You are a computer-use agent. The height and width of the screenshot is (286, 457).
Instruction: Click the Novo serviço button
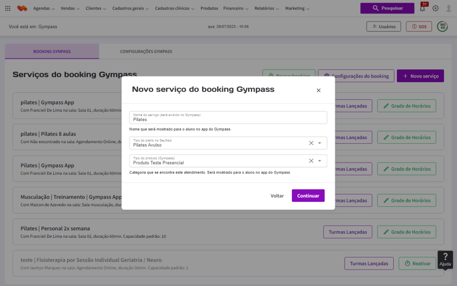click(x=420, y=76)
